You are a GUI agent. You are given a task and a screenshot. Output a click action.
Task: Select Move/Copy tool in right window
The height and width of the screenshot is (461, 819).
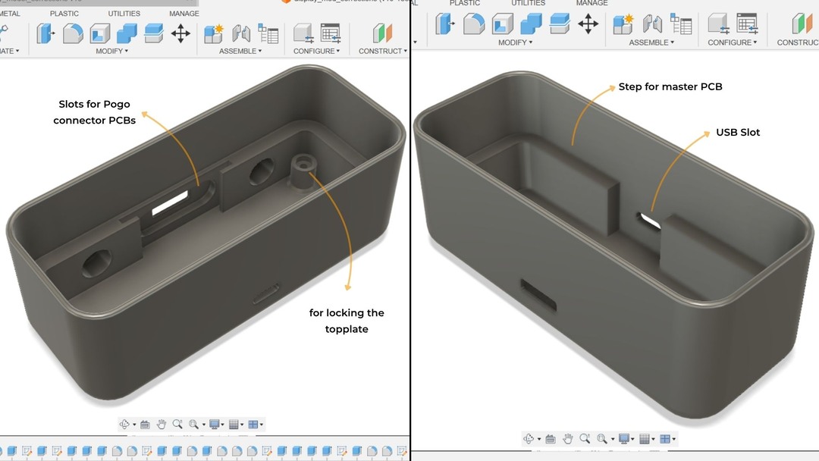point(588,24)
